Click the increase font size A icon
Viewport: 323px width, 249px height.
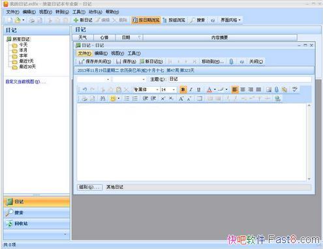[x=181, y=98]
